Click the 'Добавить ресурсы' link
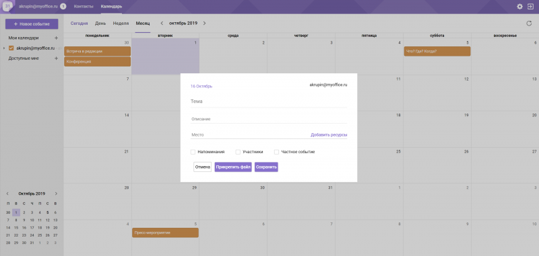This screenshot has height=256, width=539. [329, 135]
